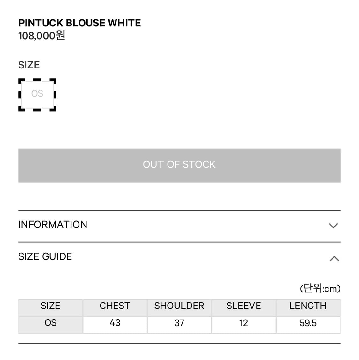Expand the INFORMATION section chevron
The image size is (359, 360).
tap(333, 226)
